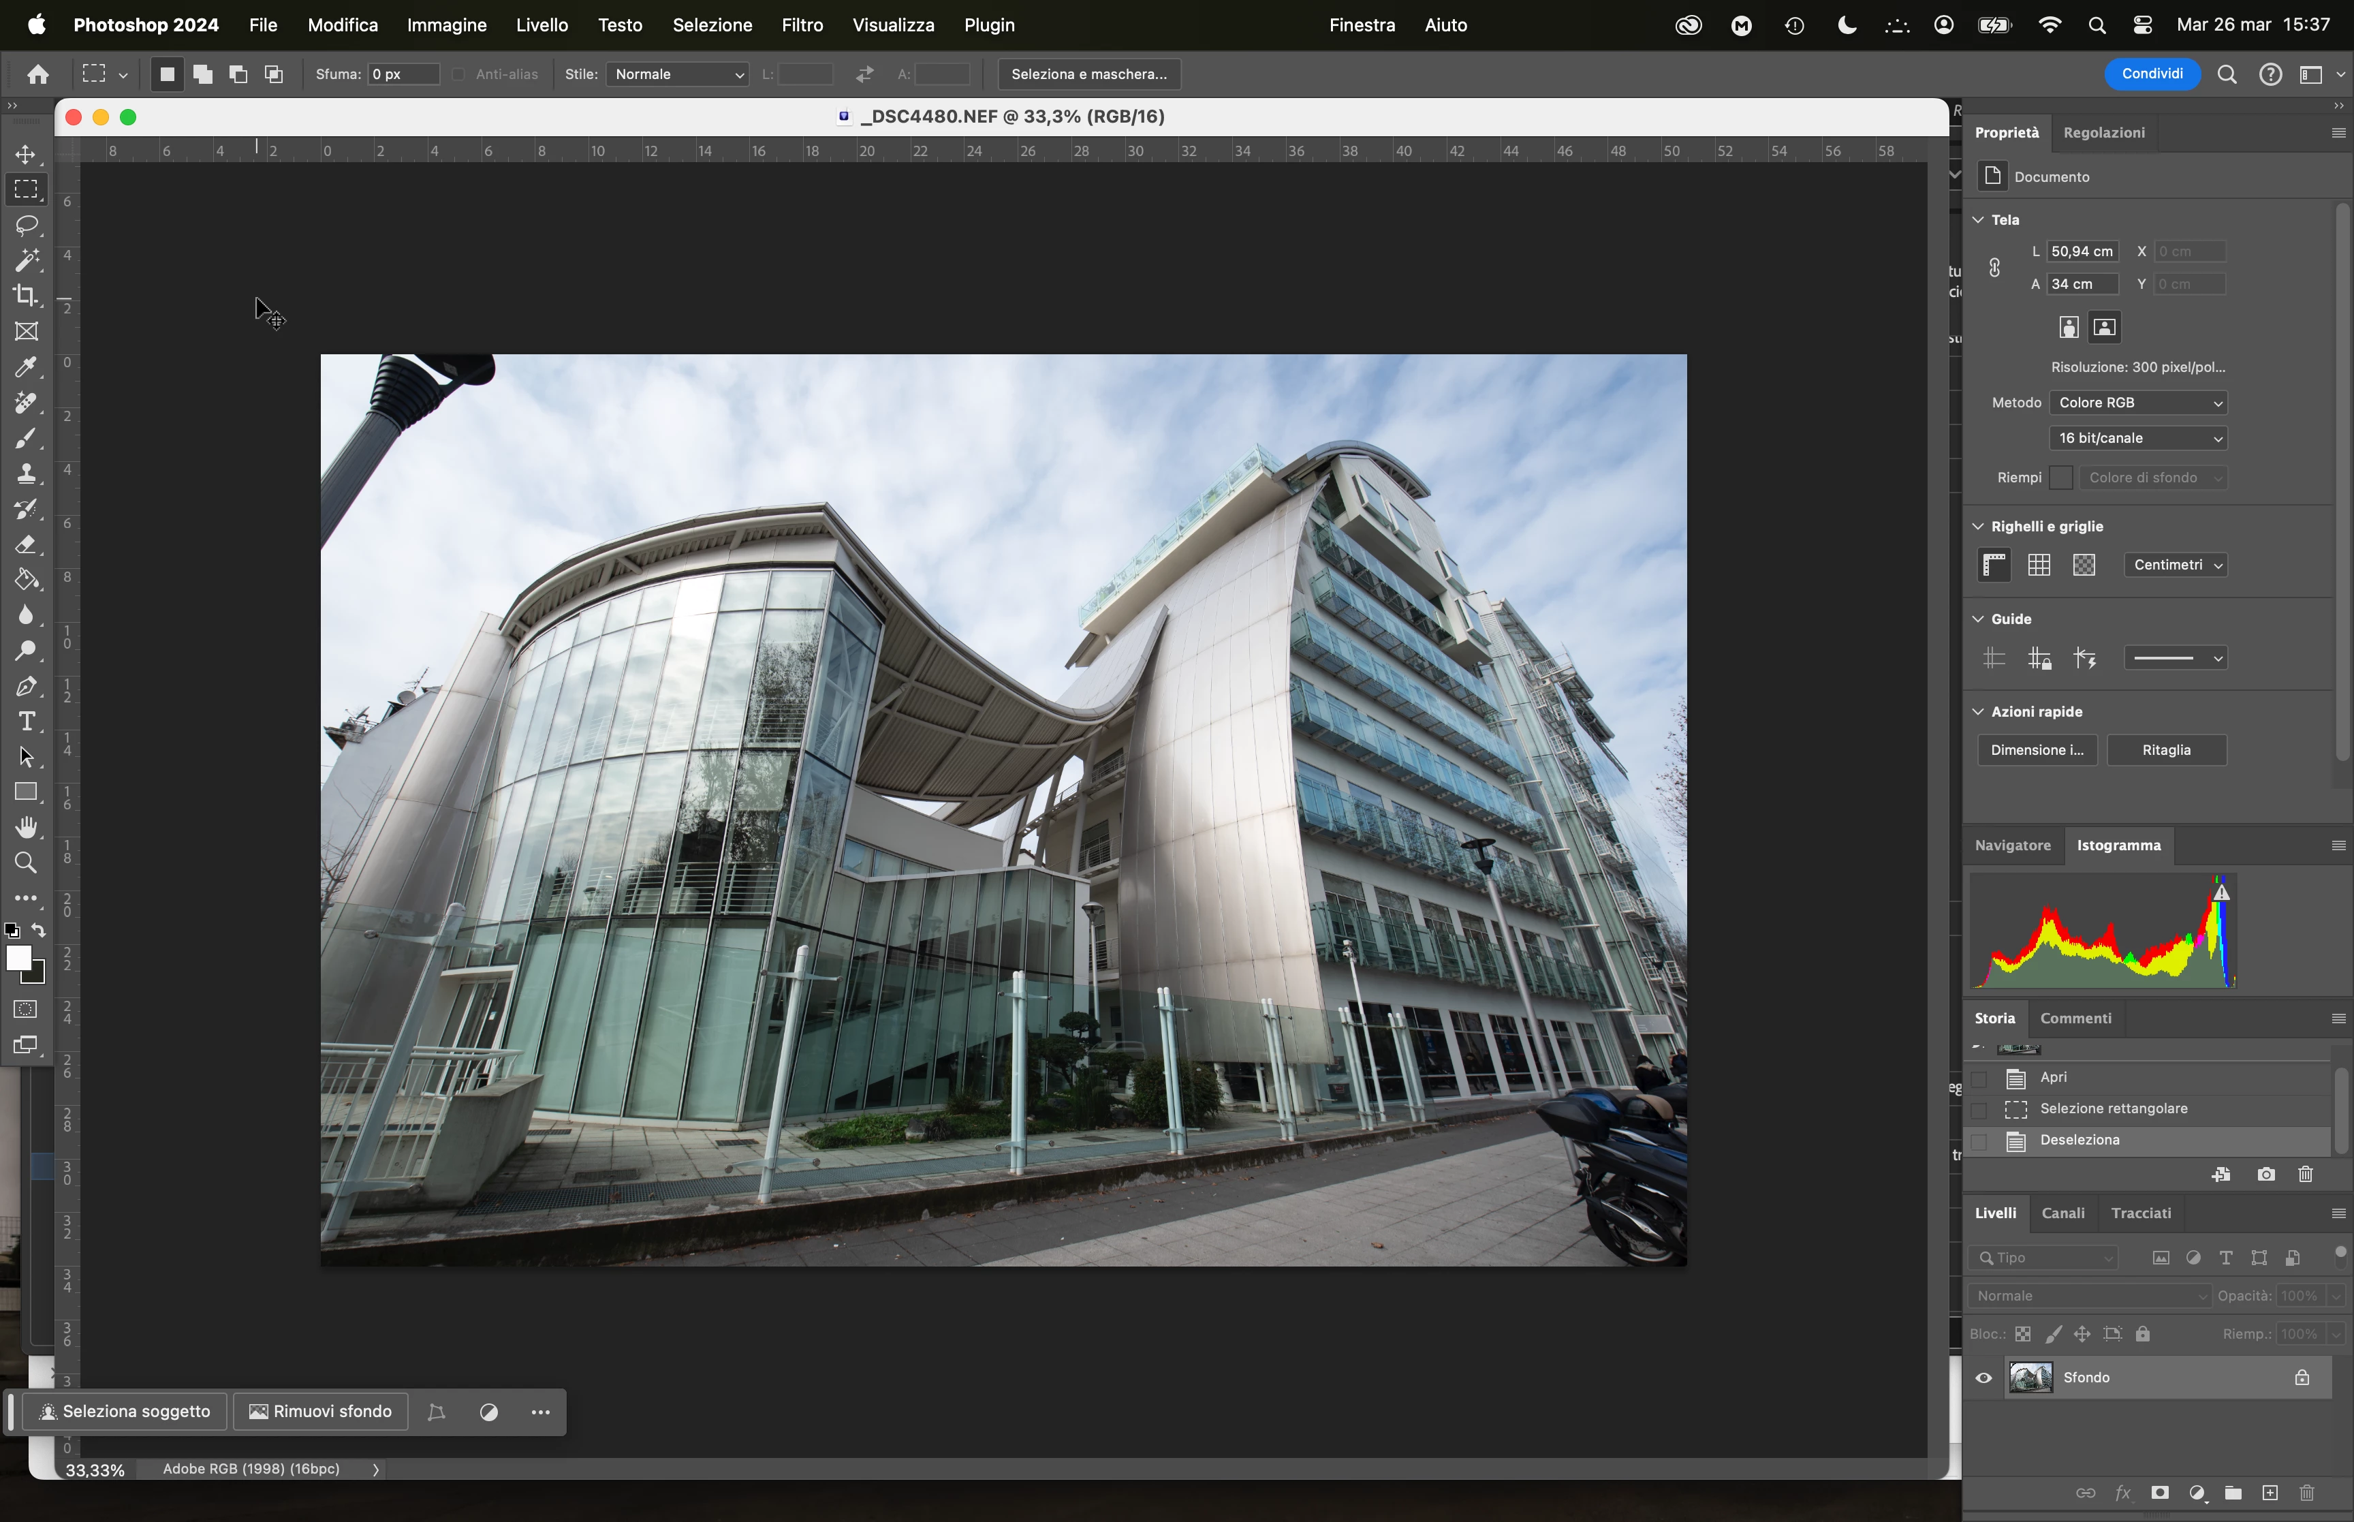Select the Type tool
Screen dimensions: 2354x1522
(x=27, y=721)
